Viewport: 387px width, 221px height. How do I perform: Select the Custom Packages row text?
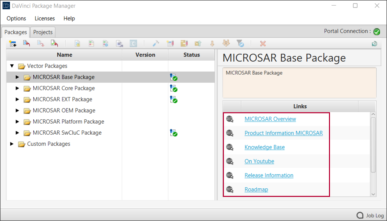coord(49,144)
